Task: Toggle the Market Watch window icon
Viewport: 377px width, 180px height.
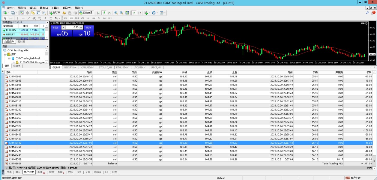Action: pos(22,13)
